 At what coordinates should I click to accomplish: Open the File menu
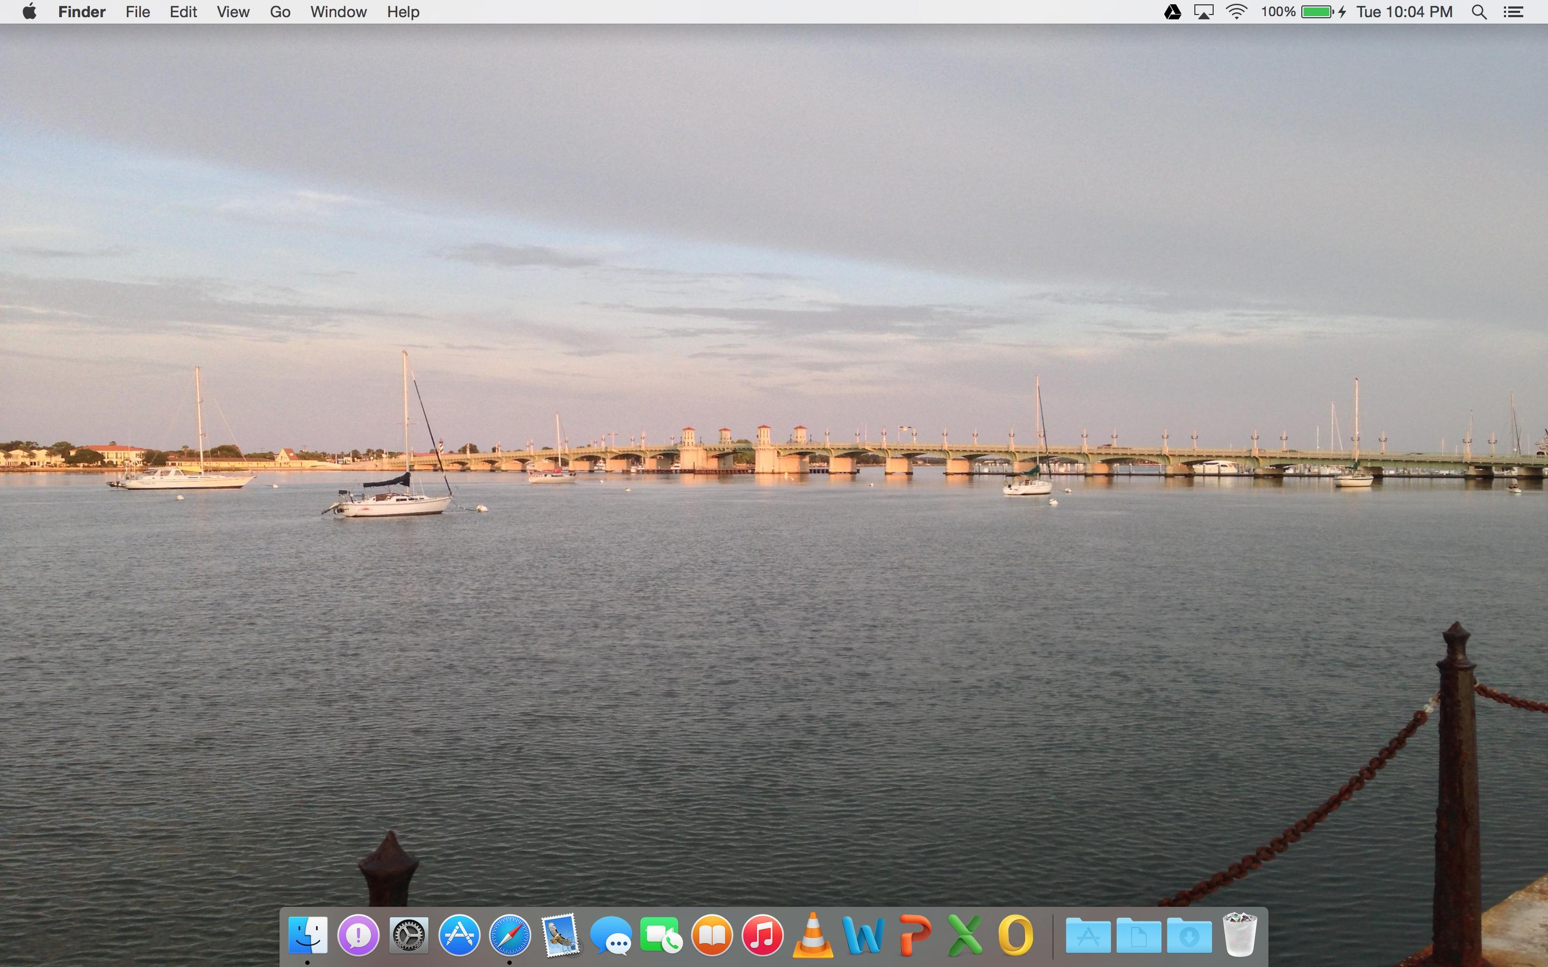[138, 12]
